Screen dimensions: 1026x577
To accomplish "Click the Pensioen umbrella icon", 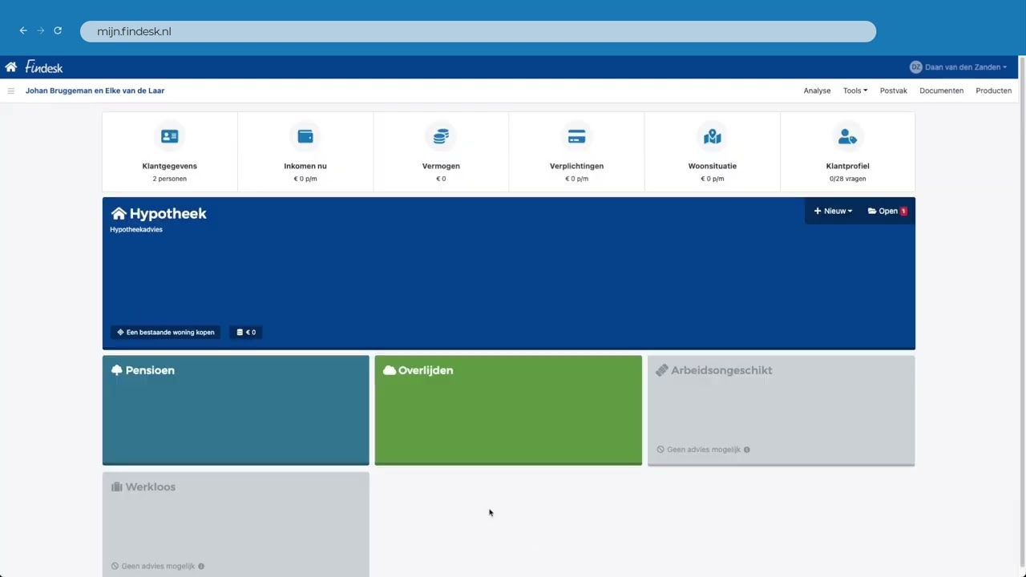I will [x=117, y=370].
